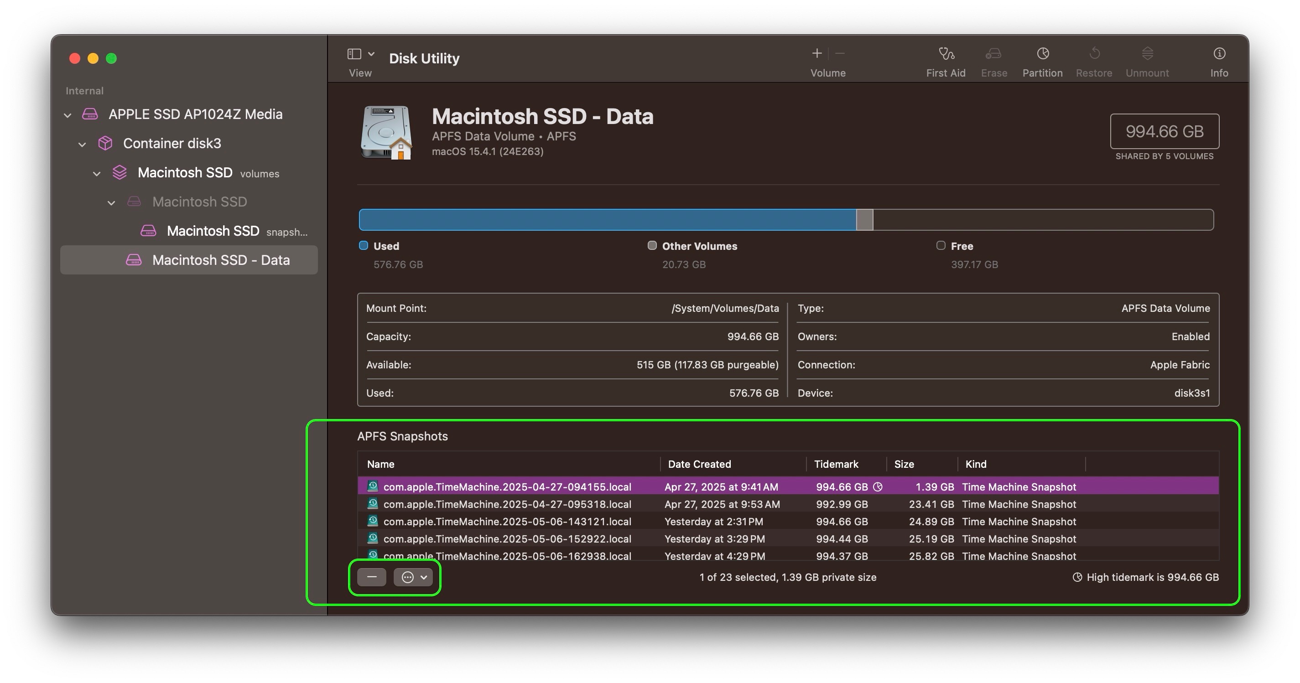This screenshot has height=683, width=1300.
Task: Delete the selected snapshot with the minus button
Action: pos(371,577)
